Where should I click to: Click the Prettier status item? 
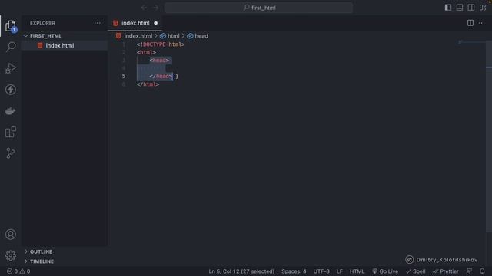click(x=446, y=271)
